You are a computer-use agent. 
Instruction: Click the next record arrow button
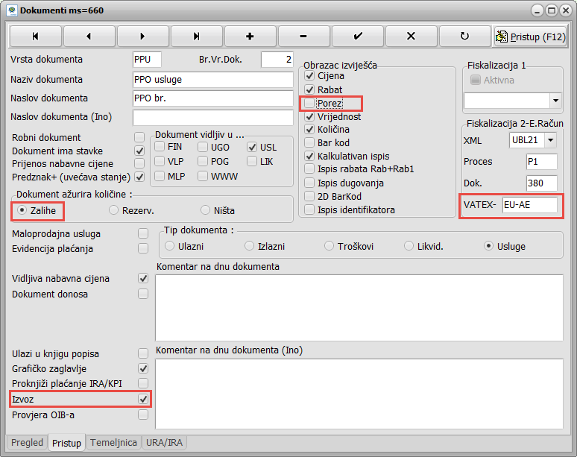[x=142, y=36]
